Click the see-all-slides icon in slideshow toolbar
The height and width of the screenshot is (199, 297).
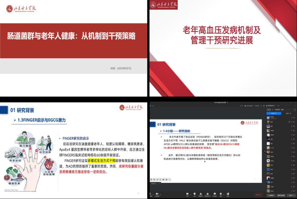160,180
